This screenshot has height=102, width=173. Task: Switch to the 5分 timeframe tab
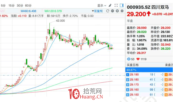[x=3, y=5]
